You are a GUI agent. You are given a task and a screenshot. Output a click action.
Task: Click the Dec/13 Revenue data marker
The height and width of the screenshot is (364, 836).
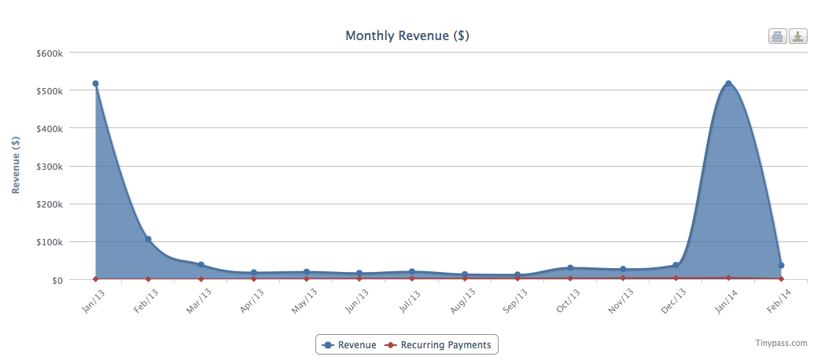676,265
